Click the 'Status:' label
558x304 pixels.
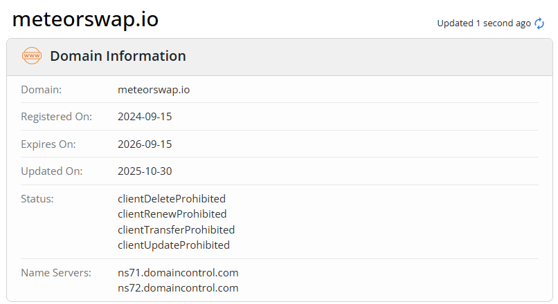(x=37, y=199)
